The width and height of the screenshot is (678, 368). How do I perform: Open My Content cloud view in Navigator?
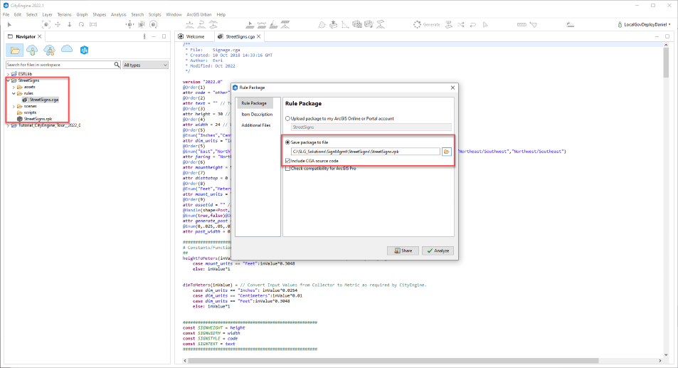click(32, 50)
